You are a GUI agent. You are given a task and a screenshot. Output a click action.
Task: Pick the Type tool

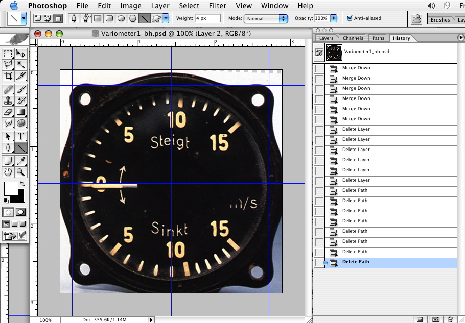(21, 136)
